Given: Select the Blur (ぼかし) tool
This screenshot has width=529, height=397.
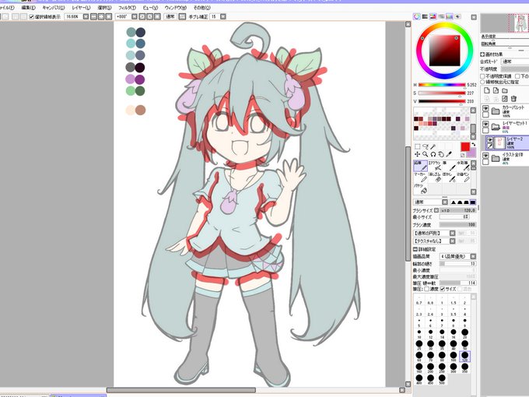Looking at the screenshot, I should pos(449,177).
